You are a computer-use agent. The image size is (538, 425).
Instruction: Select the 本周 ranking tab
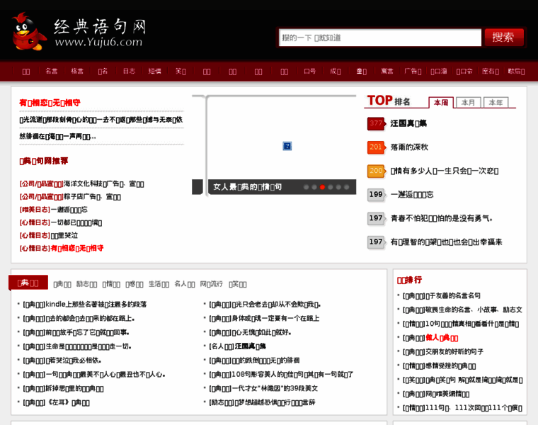(441, 103)
